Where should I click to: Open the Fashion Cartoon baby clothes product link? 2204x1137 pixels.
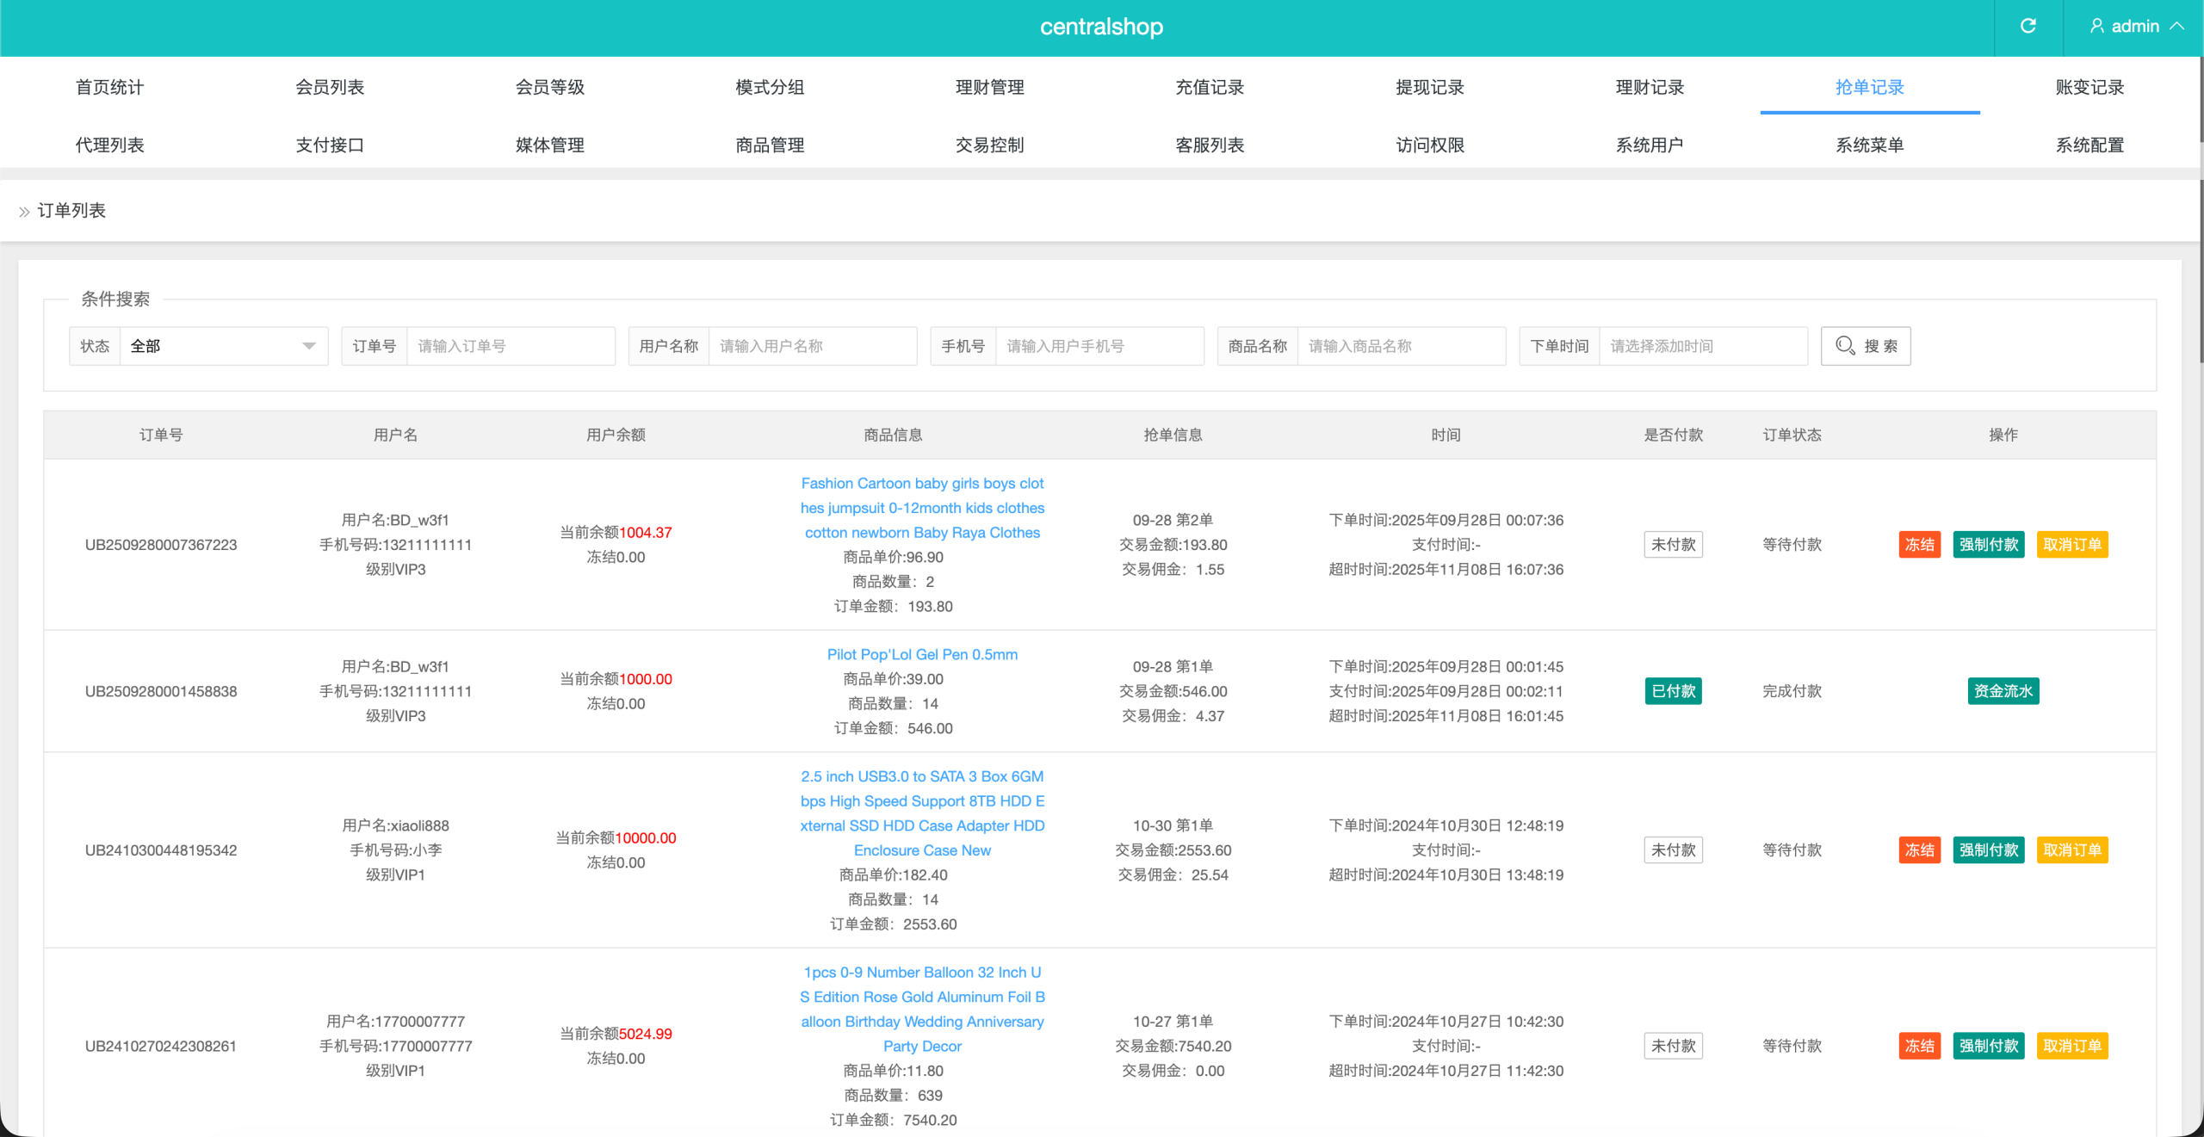point(922,508)
